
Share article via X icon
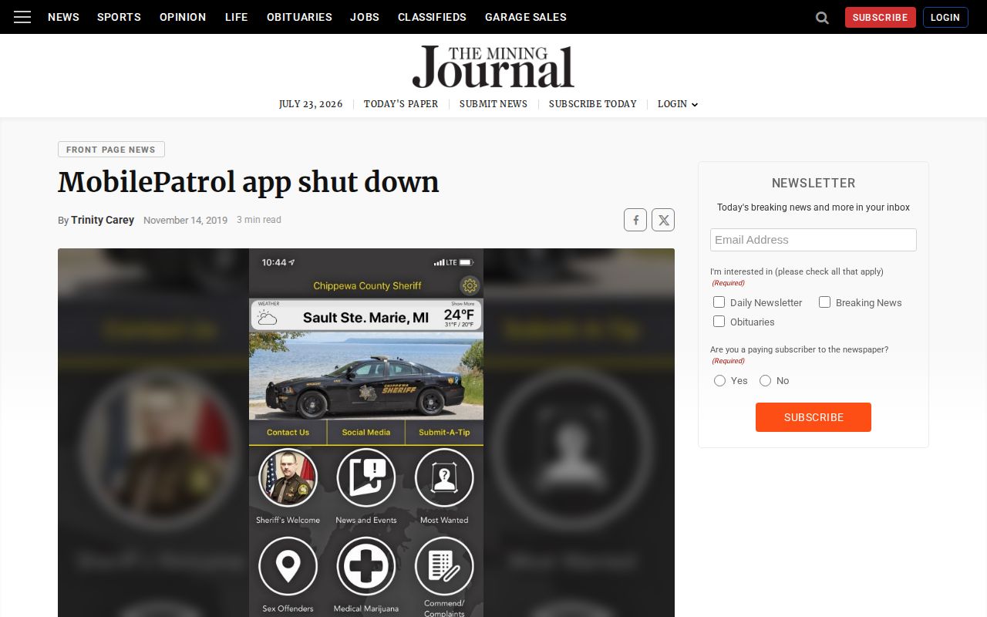(663, 220)
